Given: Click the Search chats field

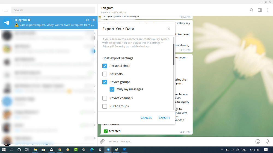Looking at the screenshot, I should click(x=53, y=10).
